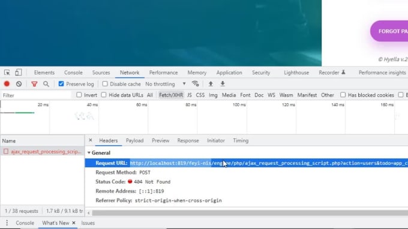Click scrollbar left arrow in Headers pane

(x=88, y=213)
